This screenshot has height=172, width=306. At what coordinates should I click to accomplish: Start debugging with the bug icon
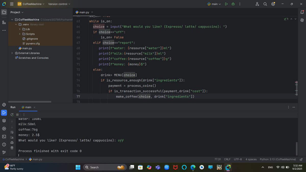coord(233,4)
